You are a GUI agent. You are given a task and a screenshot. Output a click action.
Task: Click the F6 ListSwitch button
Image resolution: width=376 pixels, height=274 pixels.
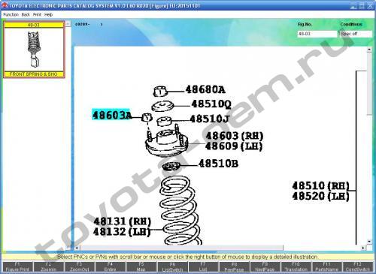tap(172, 267)
